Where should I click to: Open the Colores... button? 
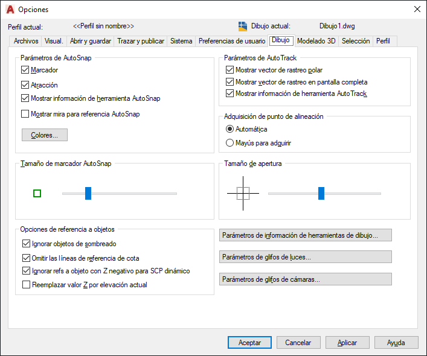click(45, 135)
